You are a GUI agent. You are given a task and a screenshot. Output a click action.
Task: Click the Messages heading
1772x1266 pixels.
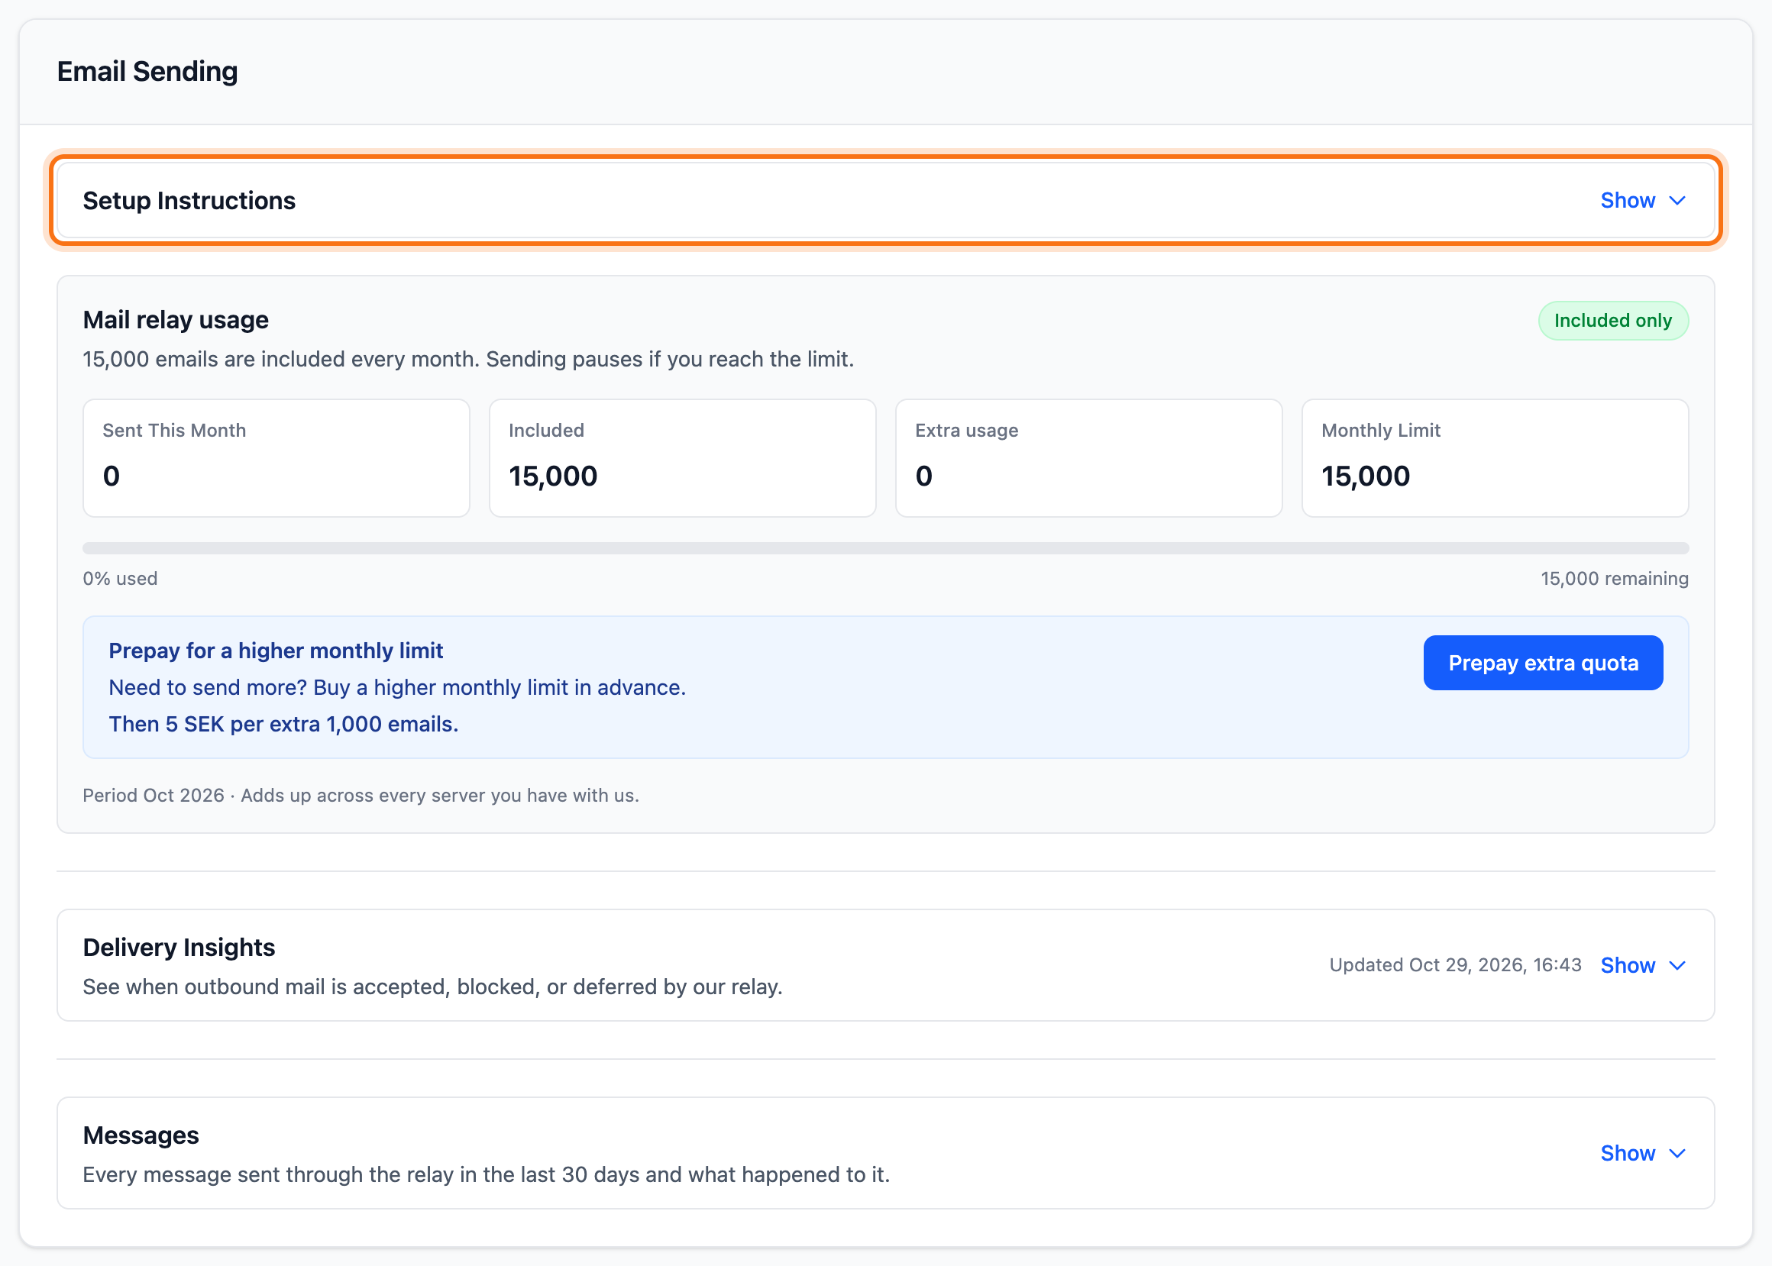[141, 1135]
